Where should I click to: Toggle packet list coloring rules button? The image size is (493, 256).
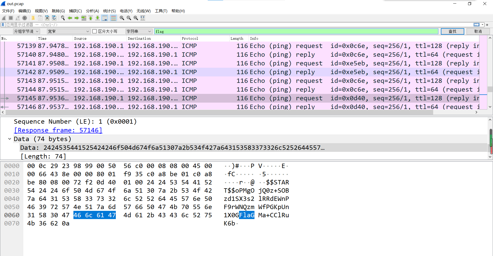click(x=113, y=18)
